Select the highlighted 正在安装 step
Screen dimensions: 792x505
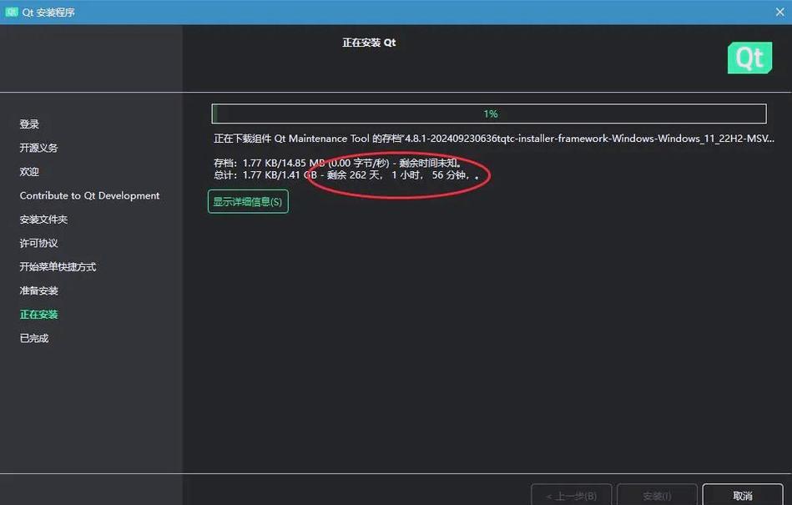pyautogui.click(x=39, y=314)
